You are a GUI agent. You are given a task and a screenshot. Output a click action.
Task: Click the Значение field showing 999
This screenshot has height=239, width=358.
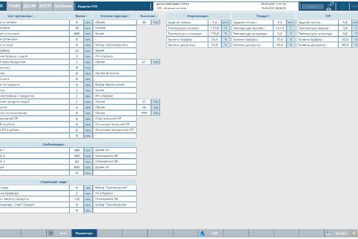(143, 113)
